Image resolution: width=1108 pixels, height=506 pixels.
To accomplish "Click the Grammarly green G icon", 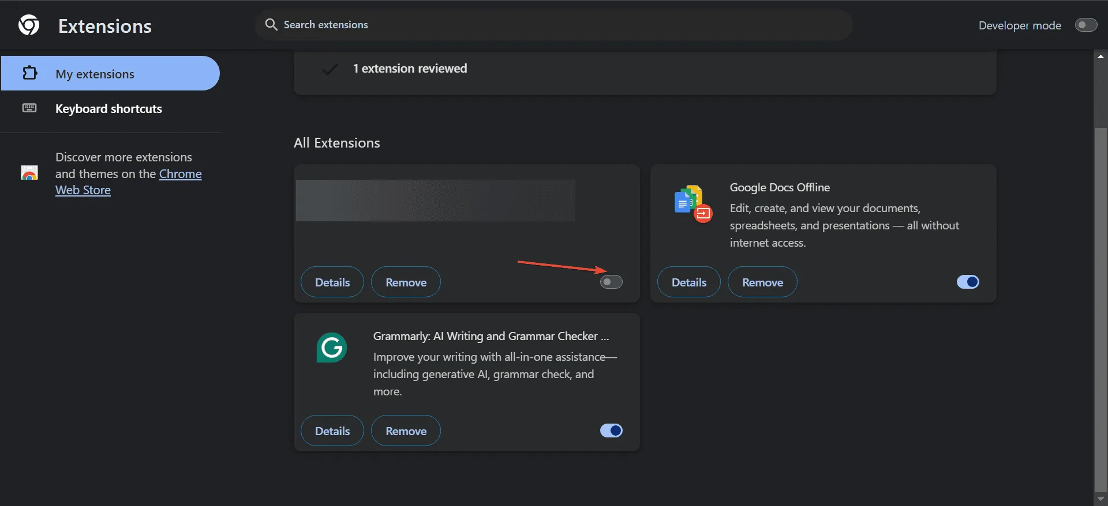I will click(331, 348).
